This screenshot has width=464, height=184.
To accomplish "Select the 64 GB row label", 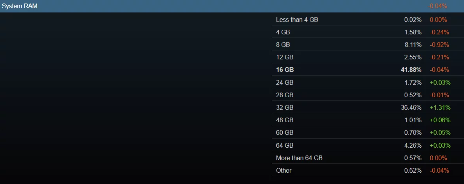I will tap(285, 145).
